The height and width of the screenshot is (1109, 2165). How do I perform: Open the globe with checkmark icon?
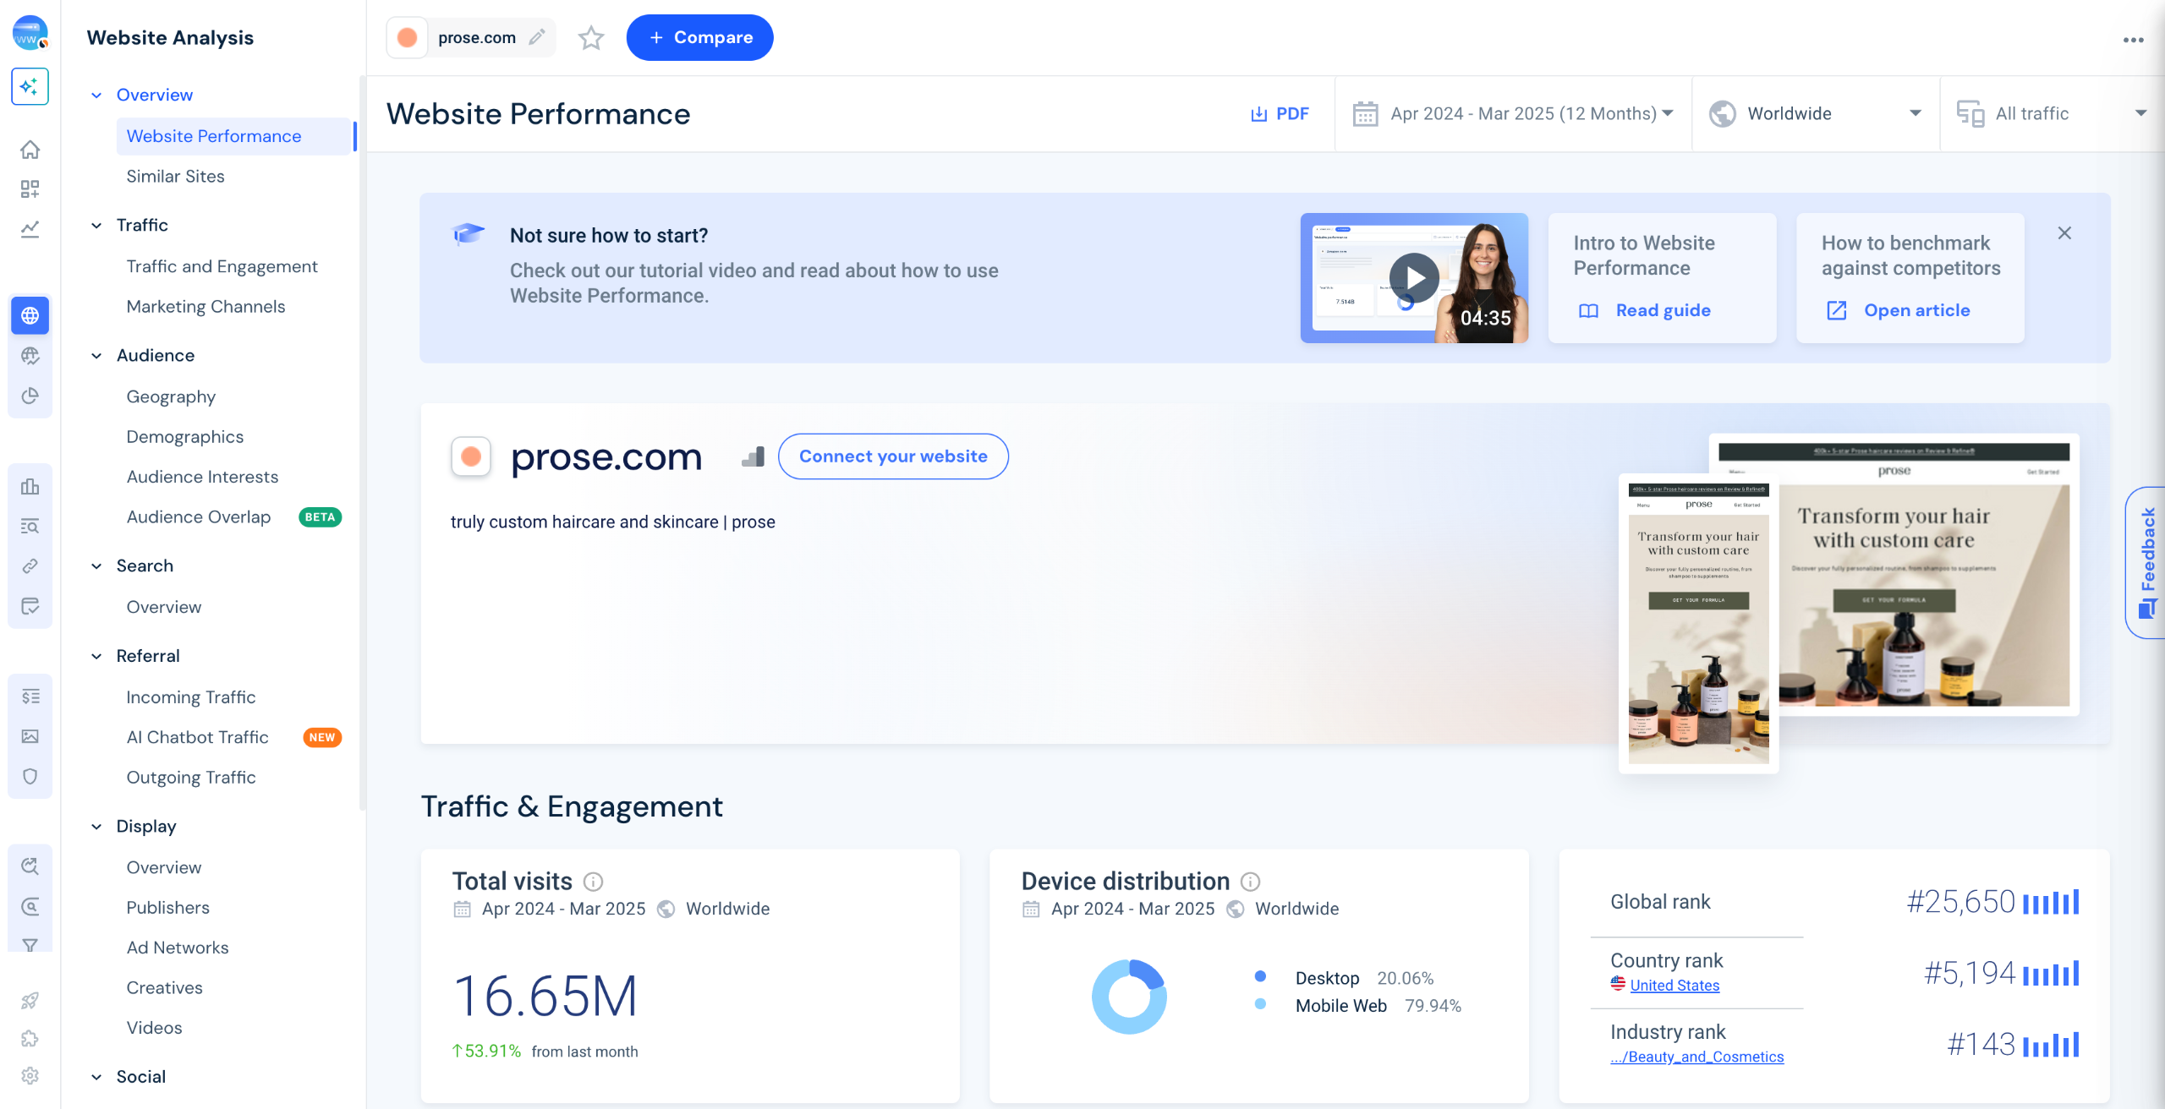coord(30,356)
